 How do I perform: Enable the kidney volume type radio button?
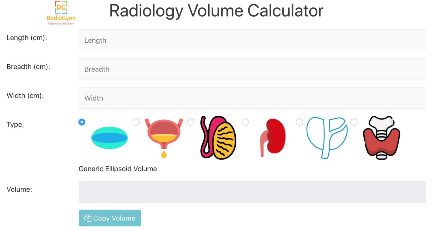245,122
